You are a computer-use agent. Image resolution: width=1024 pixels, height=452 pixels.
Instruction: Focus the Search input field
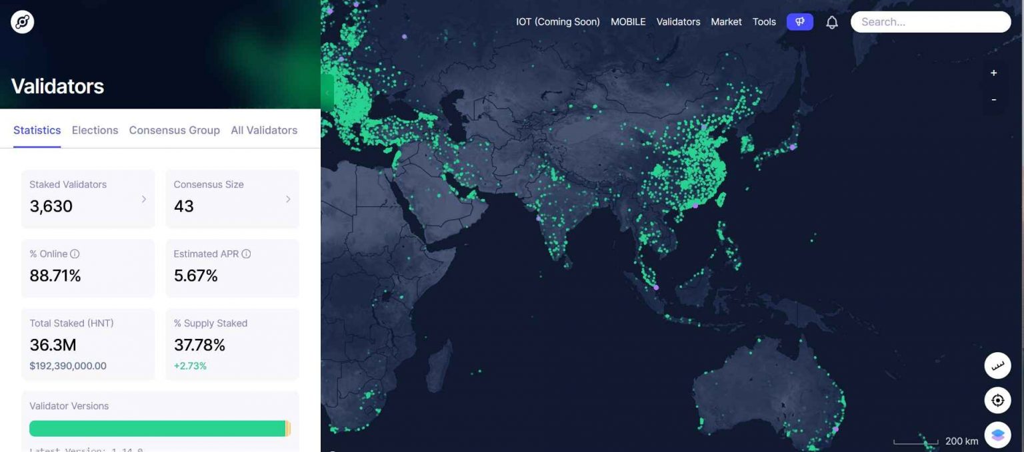(931, 22)
